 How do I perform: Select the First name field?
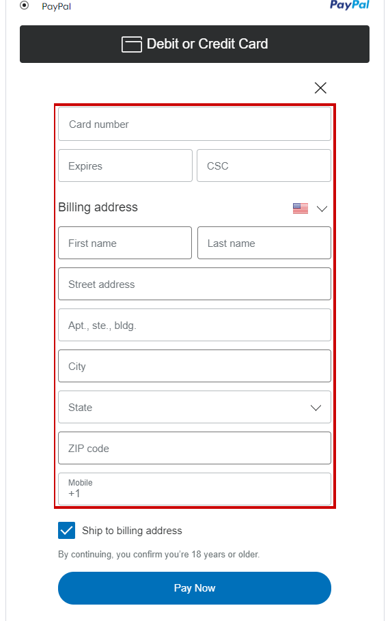click(125, 243)
